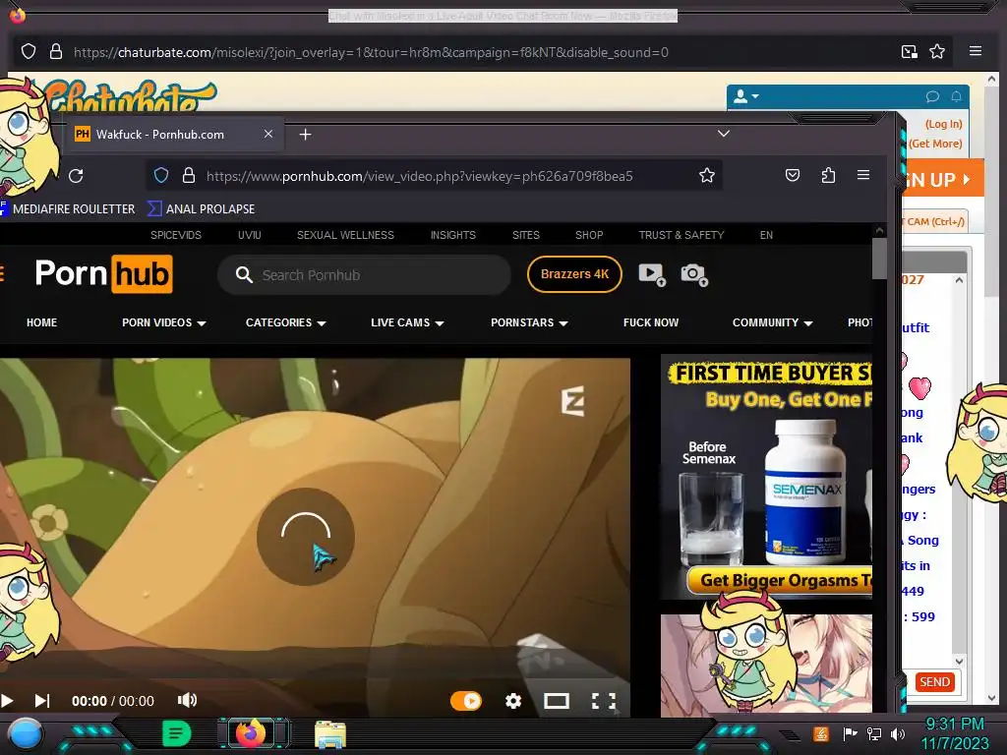Viewport: 1007px width, 755px height.
Task: Click the upload video icon
Action: pyautogui.click(x=652, y=275)
